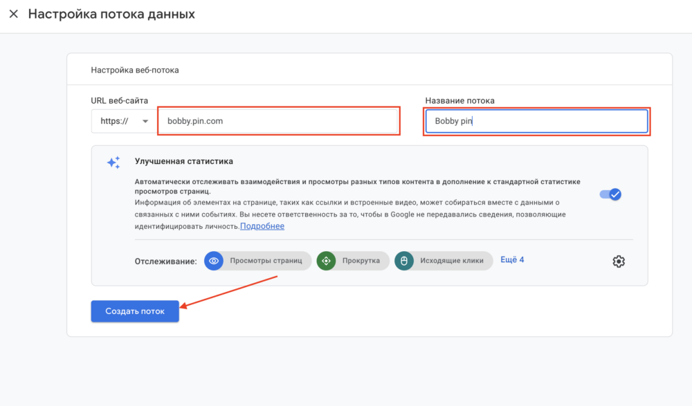Click the website URL field with bobby.pin.com

click(x=278, y=121)
